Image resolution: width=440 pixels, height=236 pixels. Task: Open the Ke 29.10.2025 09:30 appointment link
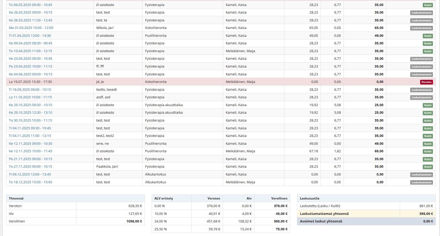30,105
